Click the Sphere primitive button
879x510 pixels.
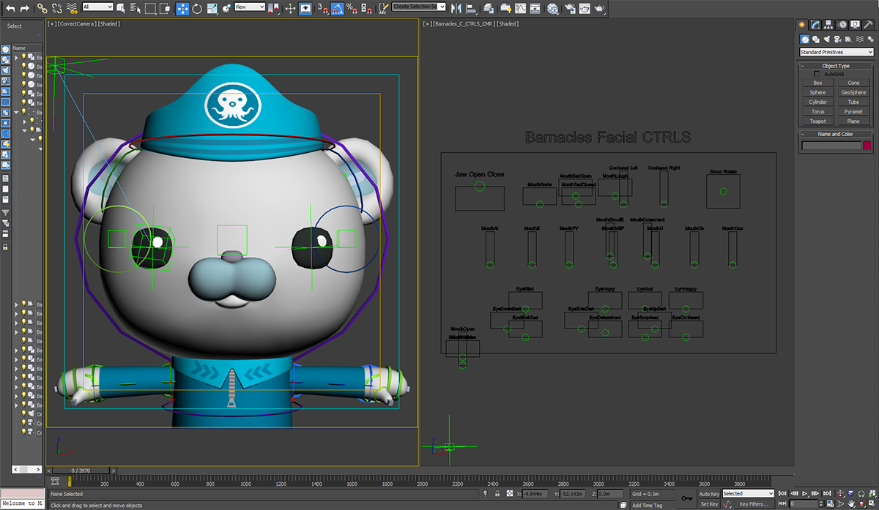(817, 93)
